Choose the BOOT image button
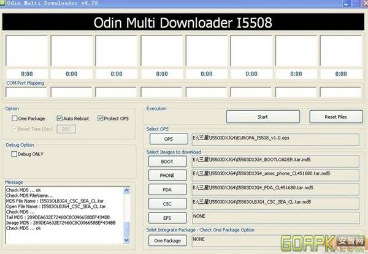 [x=167, y=162]
